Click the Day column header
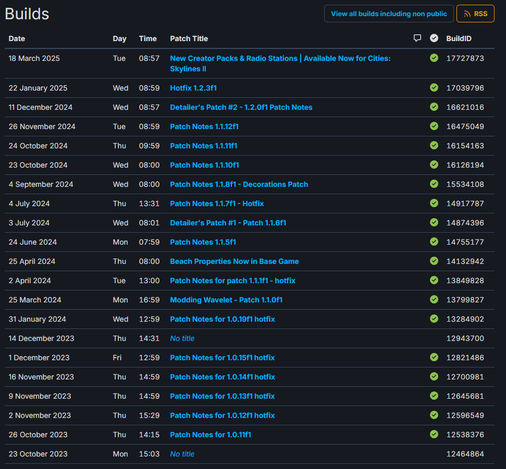 pyautogui.click(x=119, y=39)
